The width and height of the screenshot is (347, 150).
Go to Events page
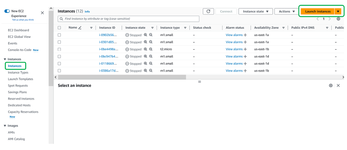(x=12, y=43)
